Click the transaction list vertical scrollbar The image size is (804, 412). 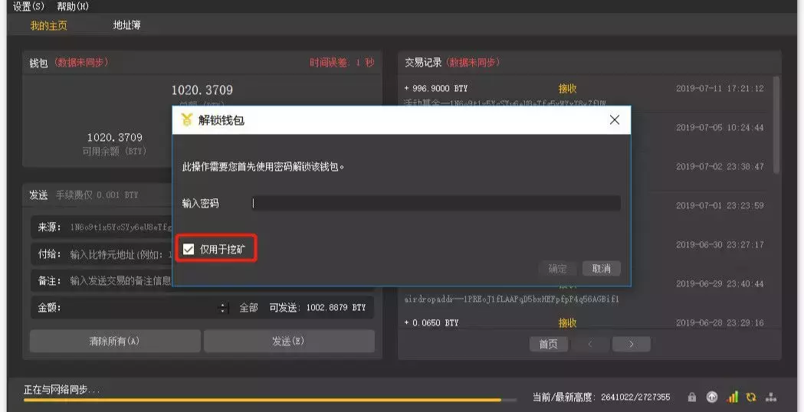point(776,125)
